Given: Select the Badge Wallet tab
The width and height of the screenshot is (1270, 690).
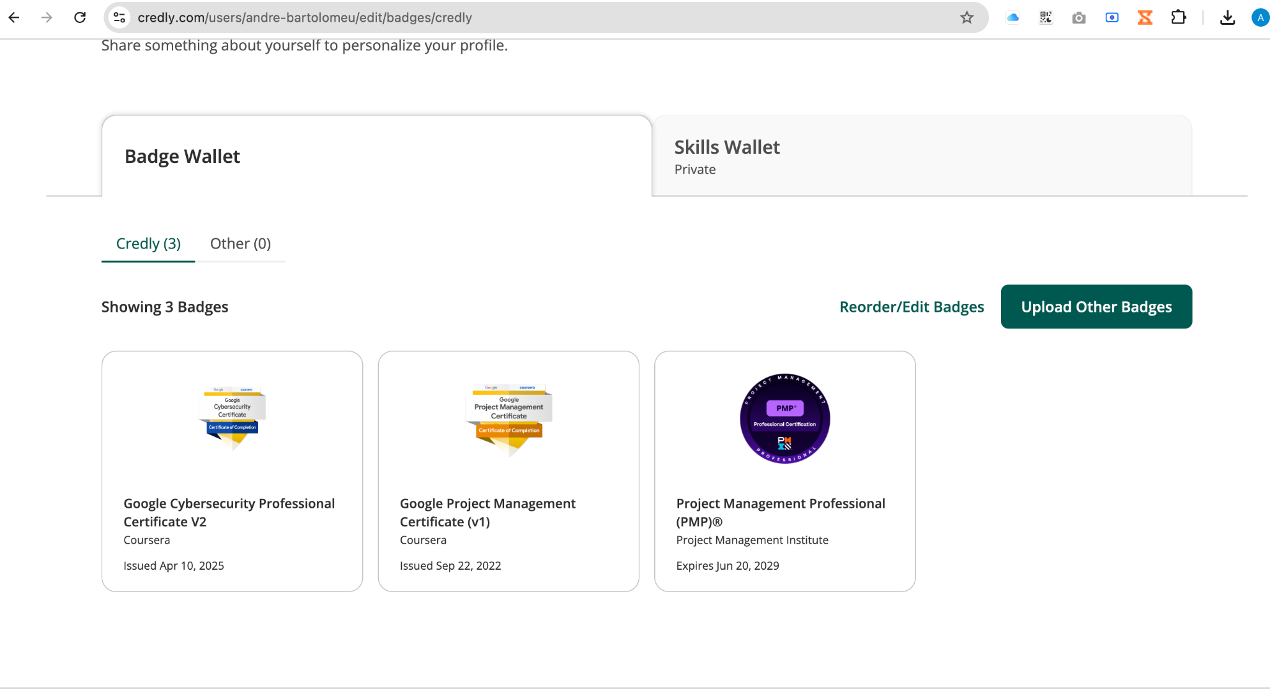Looking at the screenshot, I should coord(376,156).
